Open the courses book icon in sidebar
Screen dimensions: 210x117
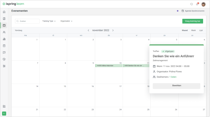[4, 19]
